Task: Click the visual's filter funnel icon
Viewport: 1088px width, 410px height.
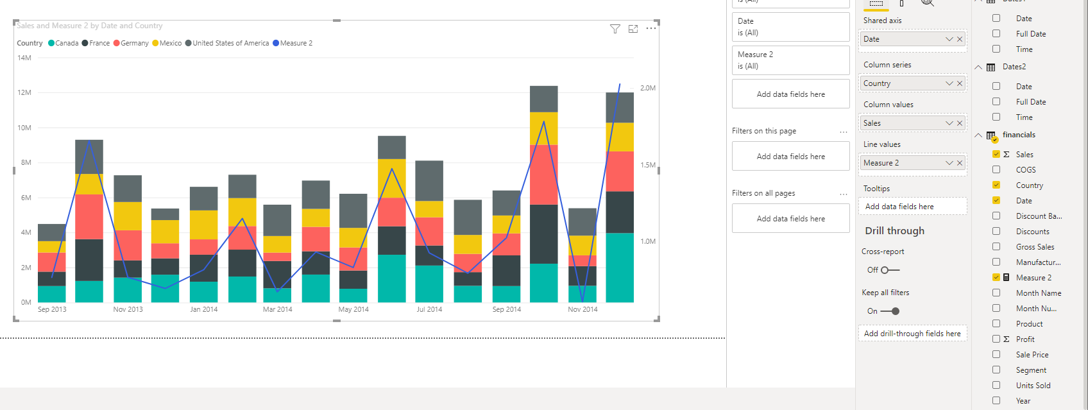Action: 615,29
